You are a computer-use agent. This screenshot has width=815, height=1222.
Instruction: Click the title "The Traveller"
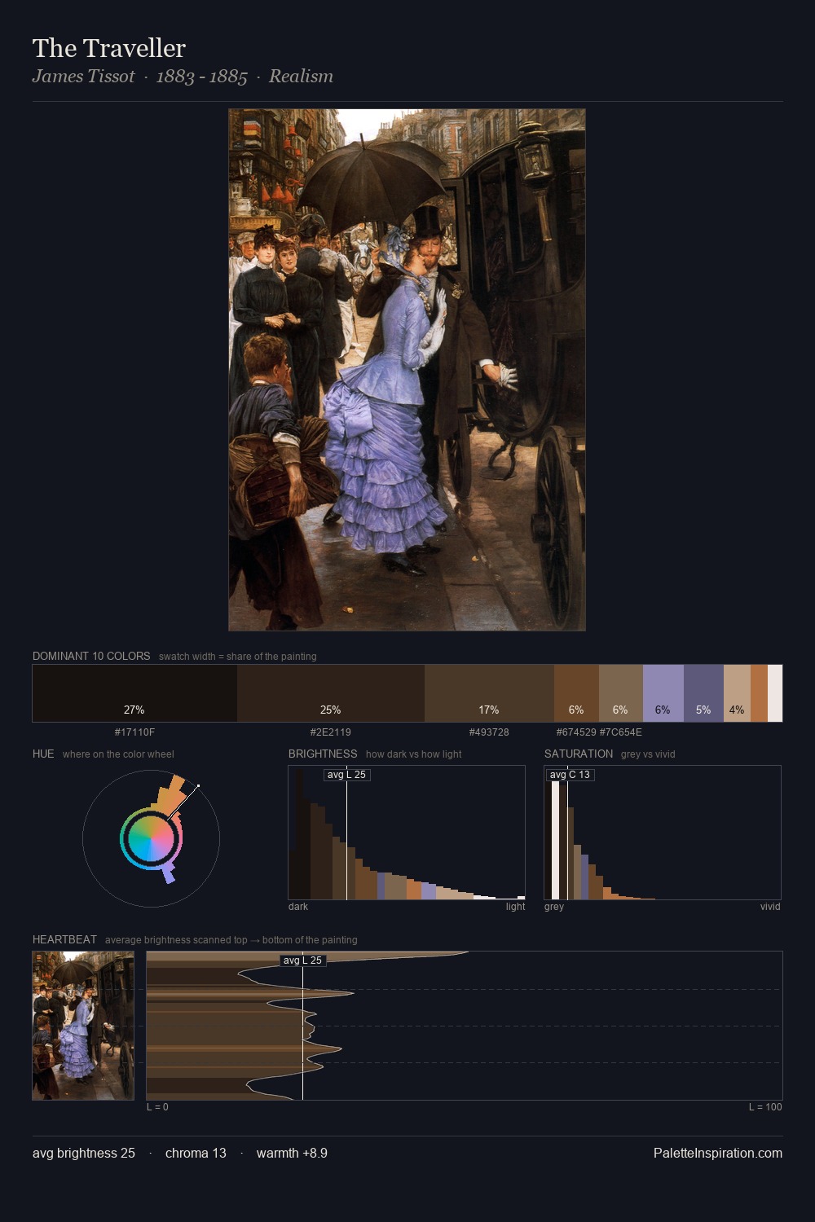[x=109, y=48]
